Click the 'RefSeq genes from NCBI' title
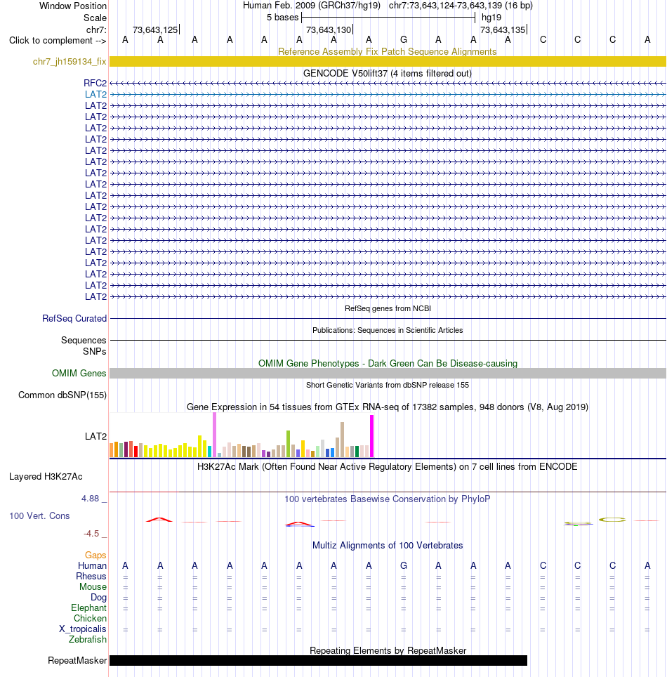This screenshot has height=677, width=667. point(388,308)
